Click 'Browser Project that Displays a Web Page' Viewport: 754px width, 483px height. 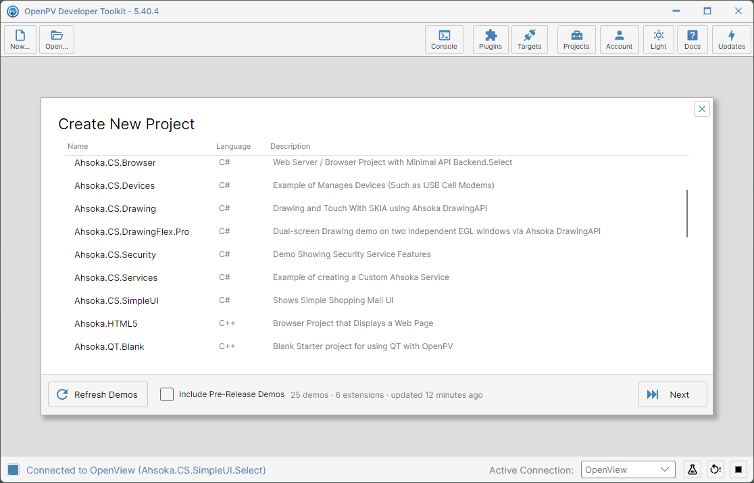[353, 323]
